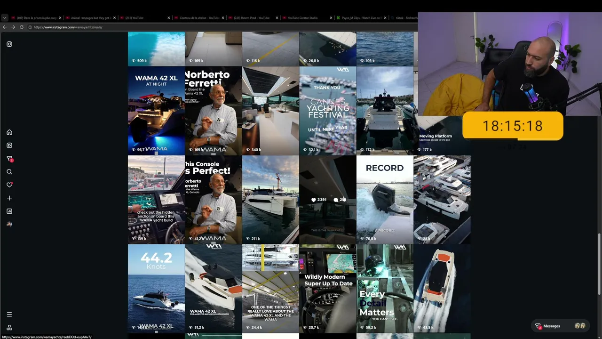Open direct messages icon with red badge
Screen dimensions: 602x339
pos(9,159)
